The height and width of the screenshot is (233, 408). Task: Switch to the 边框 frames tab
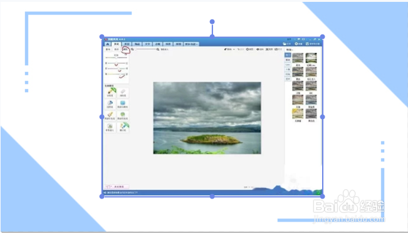158,44
